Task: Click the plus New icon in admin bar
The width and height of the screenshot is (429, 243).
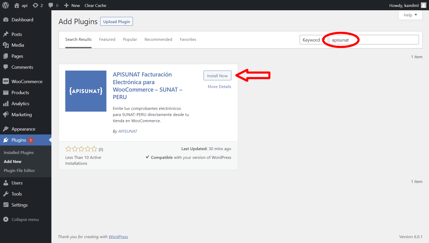Action: coord(66,5)
